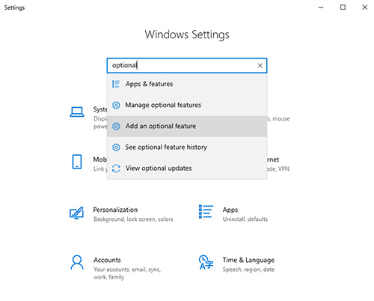Image resolution: width=374 pixels, height=301 pixels.
Task: Open the Mobile phone icon
Action: 77,162
